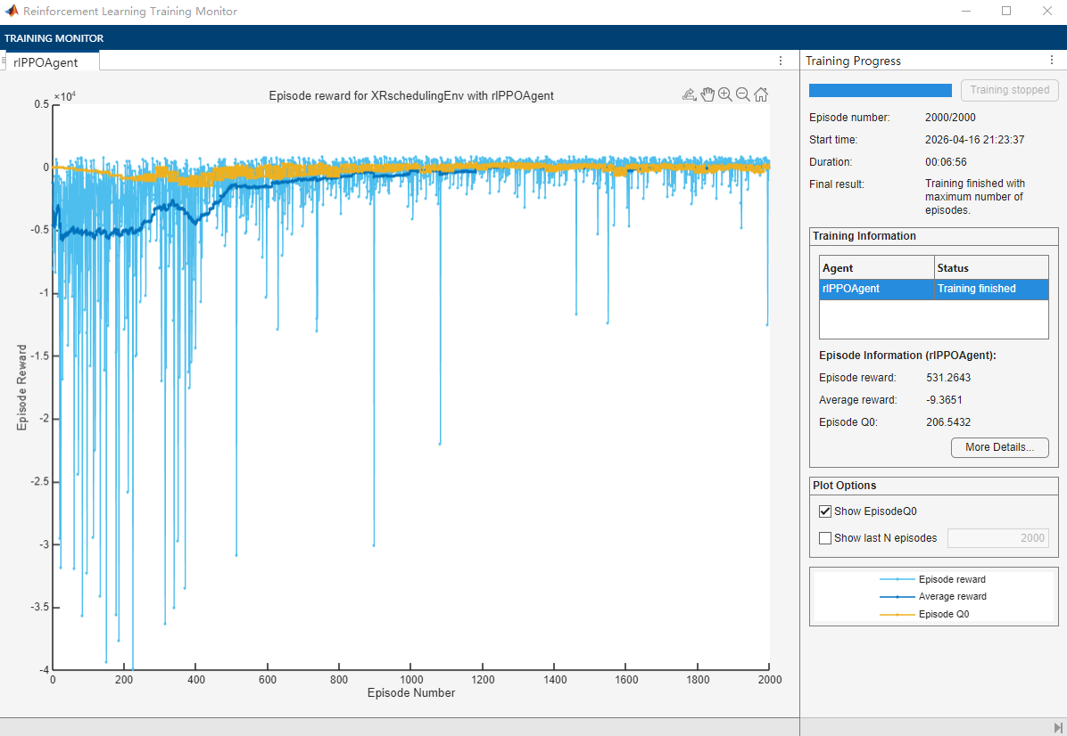
Task: Select the Pan hand tool
Action: [707, 94]
